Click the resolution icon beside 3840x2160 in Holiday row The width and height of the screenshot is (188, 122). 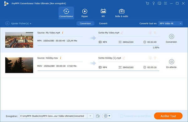120,67
